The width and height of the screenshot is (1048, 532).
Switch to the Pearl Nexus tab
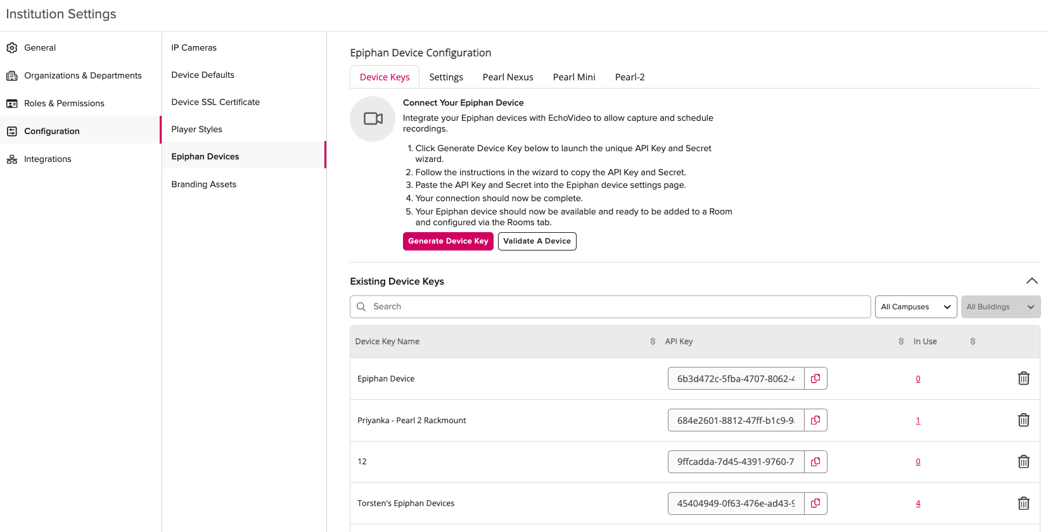pos(508,77)
